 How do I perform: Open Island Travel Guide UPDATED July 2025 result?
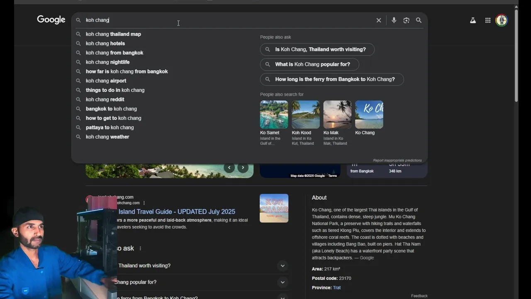point(177,211)
